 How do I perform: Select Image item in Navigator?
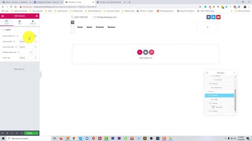[x=216, y=99]
